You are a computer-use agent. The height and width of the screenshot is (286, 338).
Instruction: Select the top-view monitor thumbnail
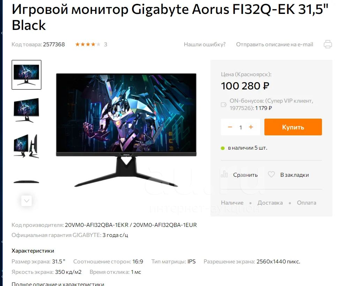pyautogui.click(x=27, y=182)
